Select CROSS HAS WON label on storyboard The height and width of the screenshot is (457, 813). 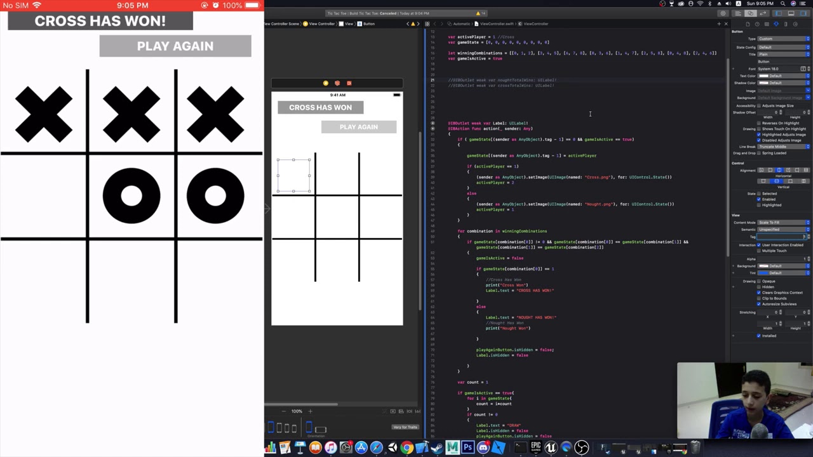320,107
